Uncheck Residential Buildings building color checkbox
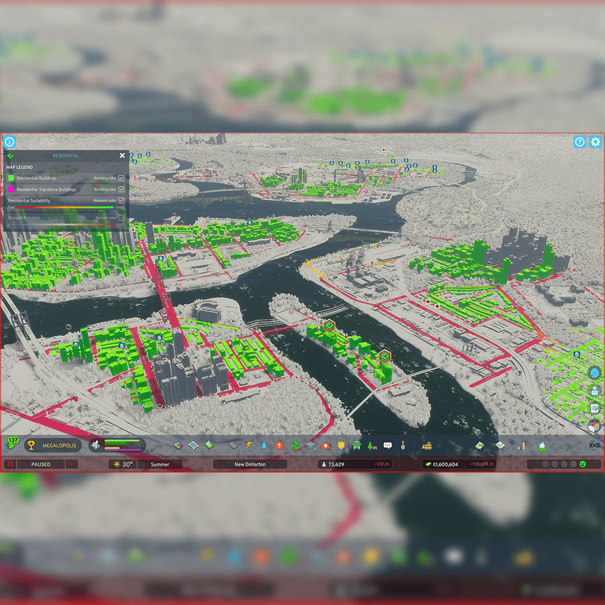 pyautogui.click(x=122, y=178)
